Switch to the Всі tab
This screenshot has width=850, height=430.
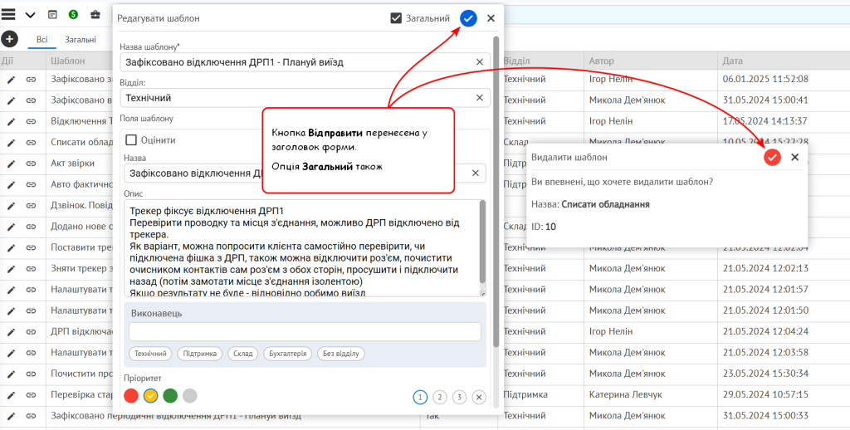click(x=42, y=39)
